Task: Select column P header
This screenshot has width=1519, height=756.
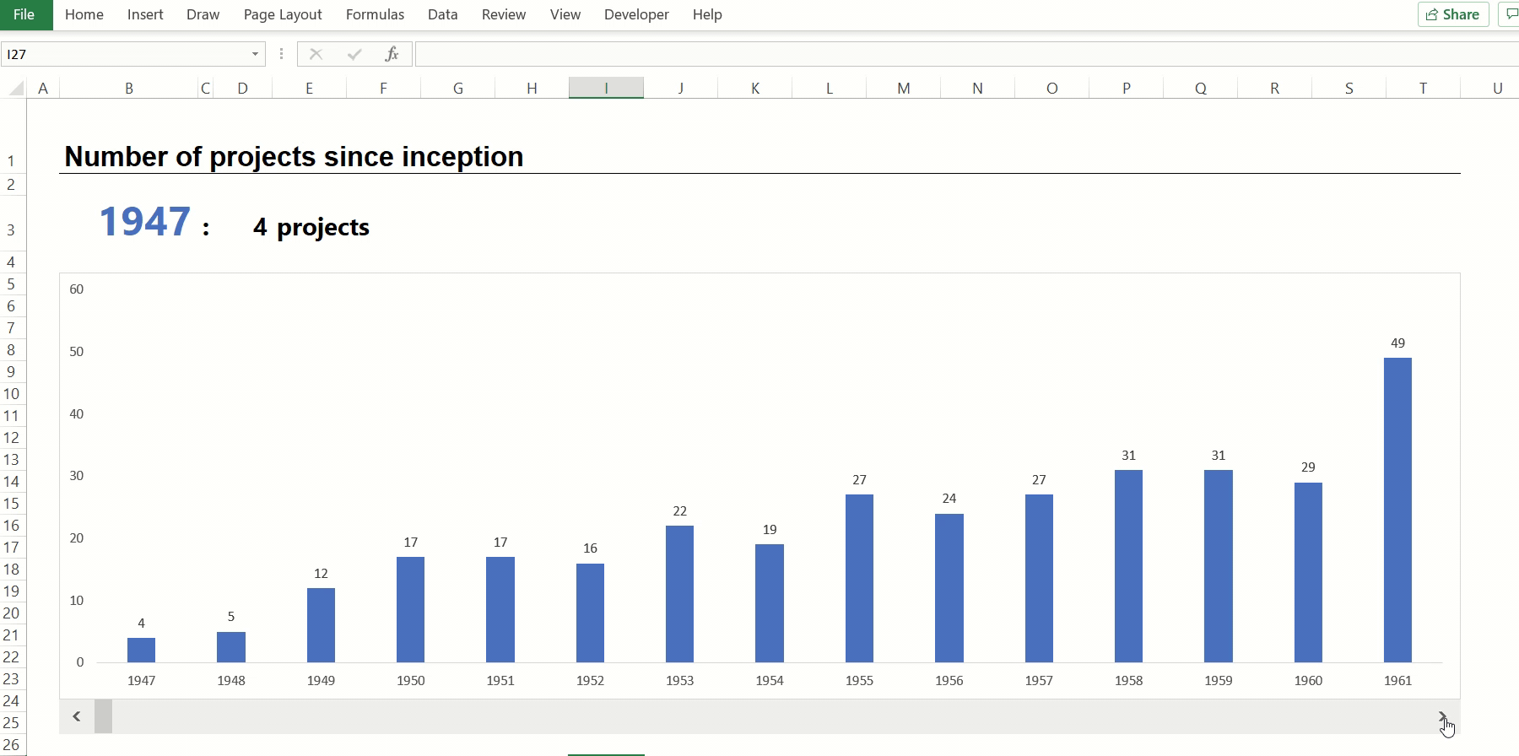Action: click(1126, 88)
